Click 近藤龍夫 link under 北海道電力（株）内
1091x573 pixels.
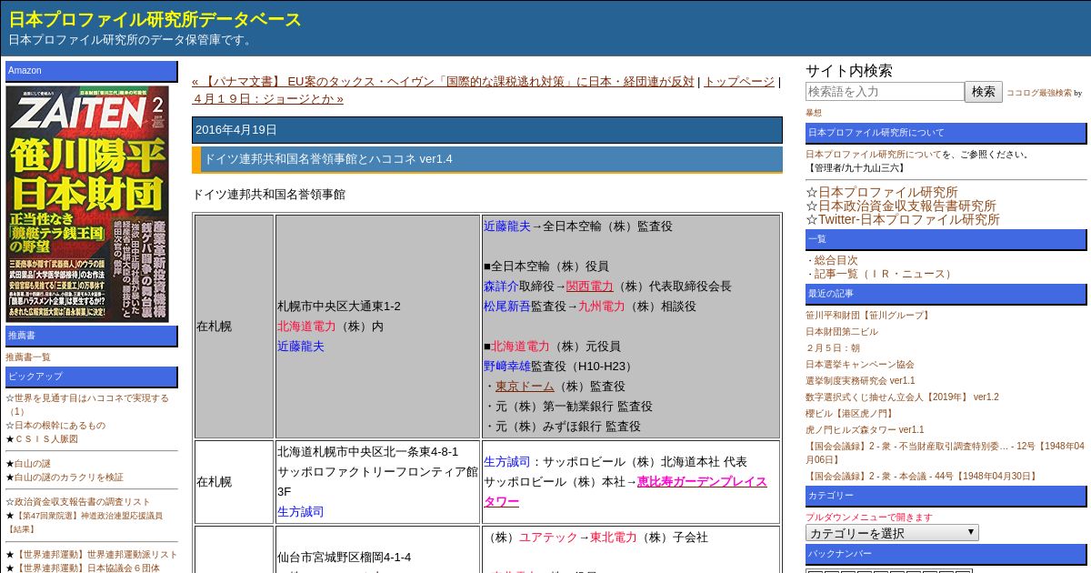(301, 347)
